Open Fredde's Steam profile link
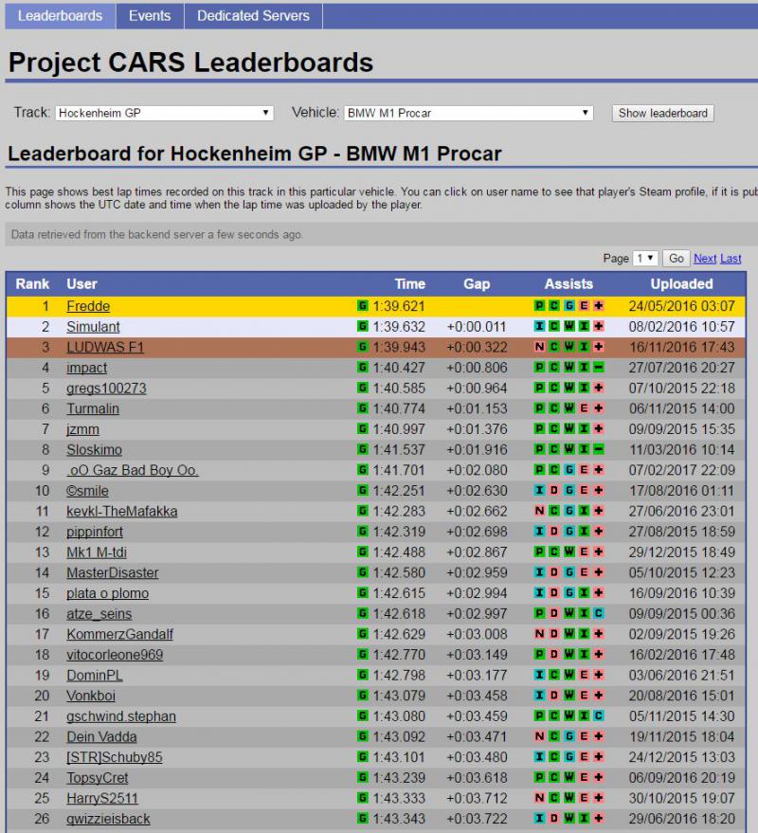 [88, 306]
